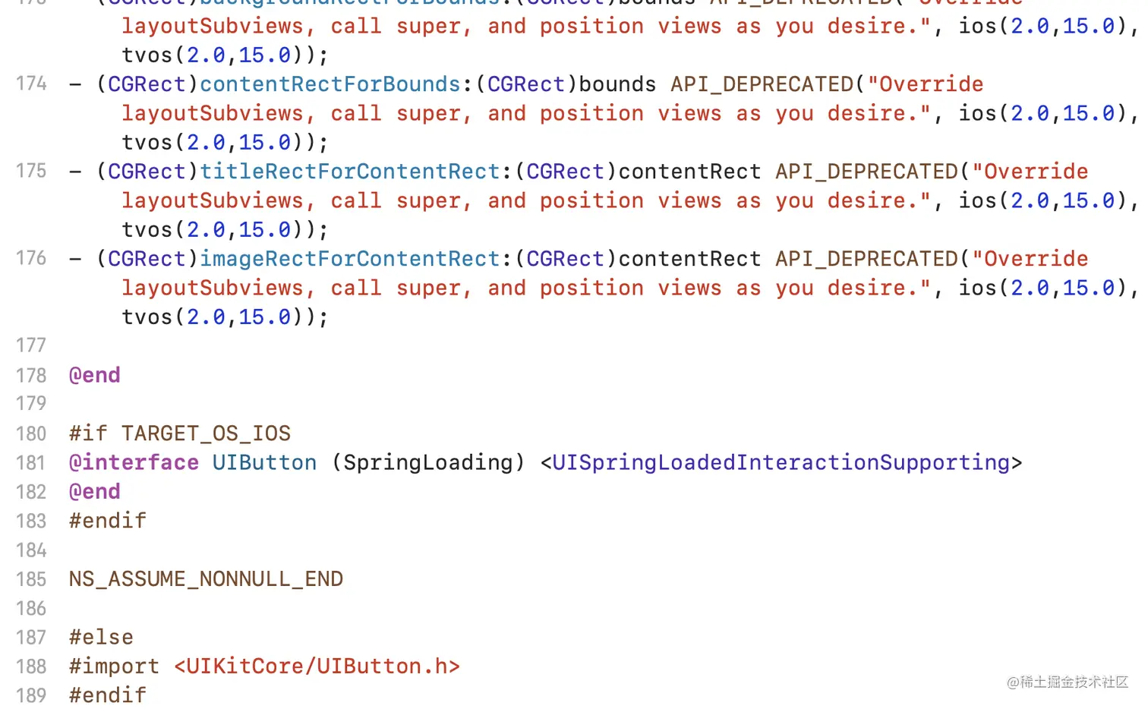Select the UISpringLoadedInteractionSupporting protocol name
The image size is (1148, 709).
781,463
